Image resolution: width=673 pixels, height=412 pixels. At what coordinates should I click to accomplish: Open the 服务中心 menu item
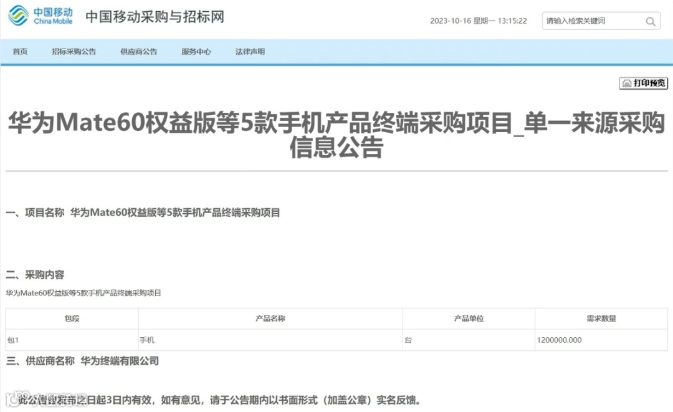pos(196,52)
